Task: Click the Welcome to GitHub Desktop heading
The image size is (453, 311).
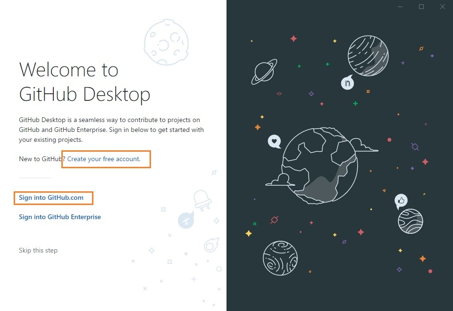Action: (x=84, y=82)
